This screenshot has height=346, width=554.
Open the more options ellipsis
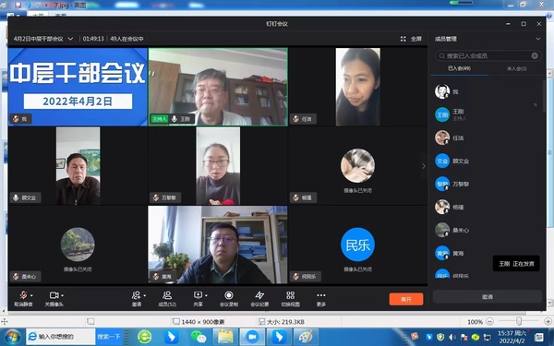[321, 298]
